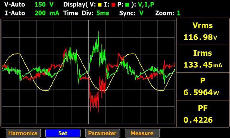Adjust the 5ms Time Div setting

[x=103, y=13]
